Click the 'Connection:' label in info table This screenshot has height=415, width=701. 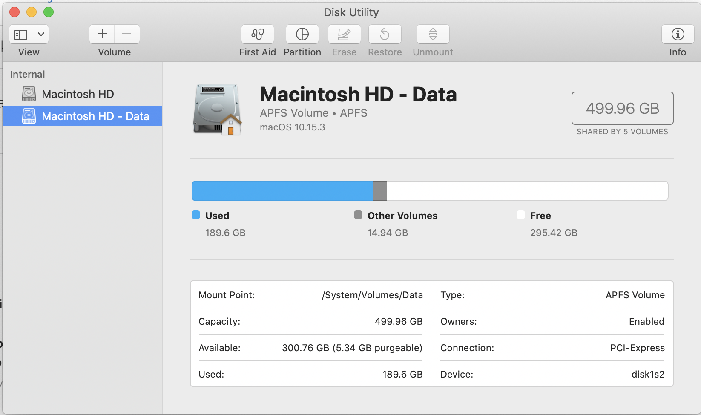(467, 348)
